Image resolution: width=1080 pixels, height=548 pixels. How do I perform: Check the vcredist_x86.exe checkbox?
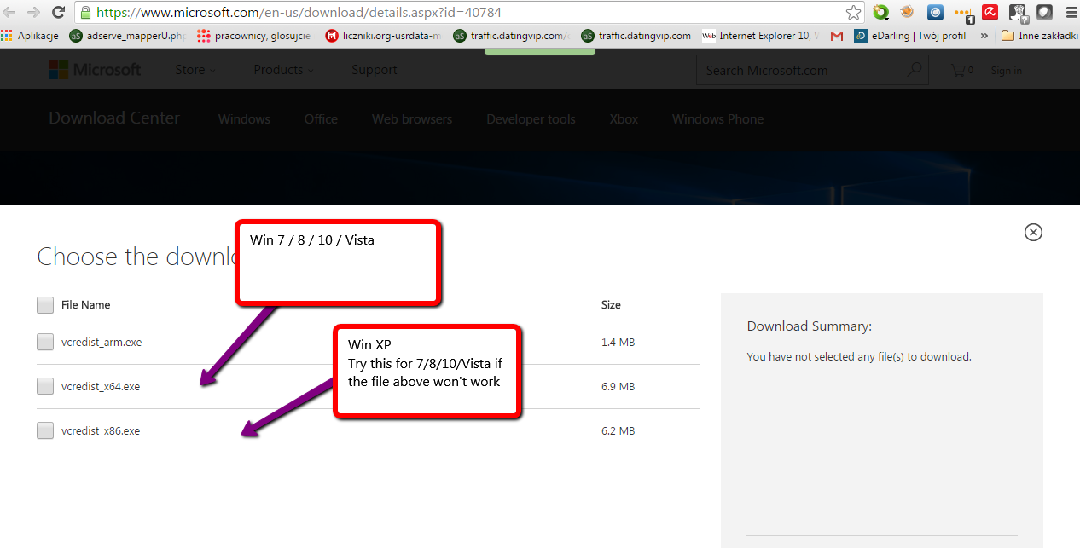point(45,430)
